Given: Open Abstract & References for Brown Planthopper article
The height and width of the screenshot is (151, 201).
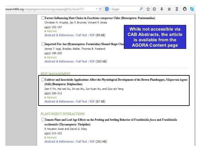Looking at the screenshot, I should coord(59,102).
